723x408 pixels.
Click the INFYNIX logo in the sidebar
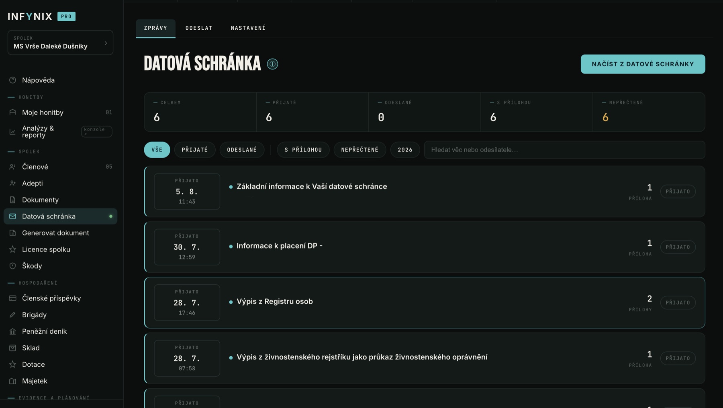click(30, 16)
